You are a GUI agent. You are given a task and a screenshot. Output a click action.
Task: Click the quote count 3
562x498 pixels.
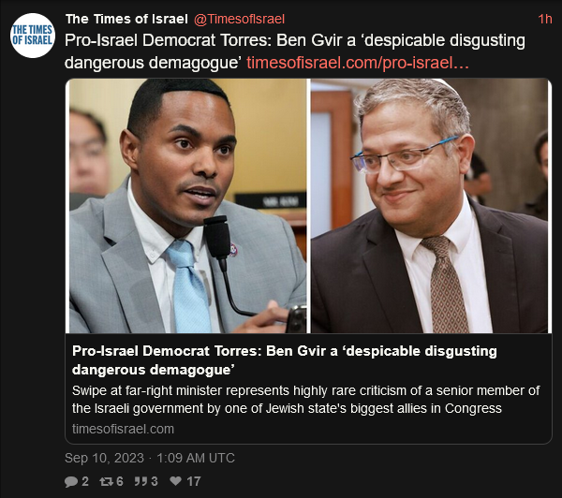pyautogui.click(x=155, y=481)
